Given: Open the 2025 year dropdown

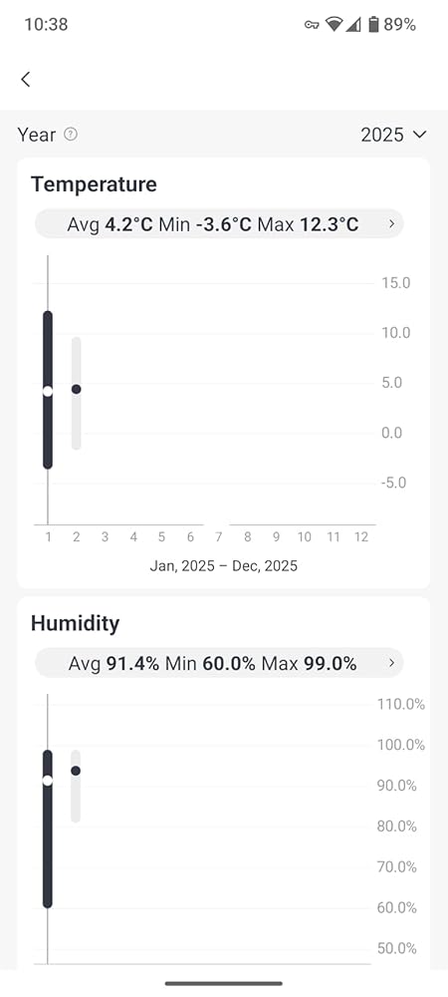Looking at the screenshot, I should [393, 135].
